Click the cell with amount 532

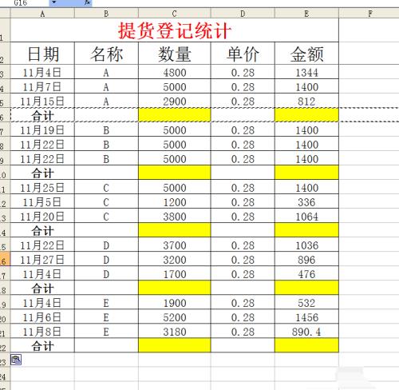tap(306, 302)
